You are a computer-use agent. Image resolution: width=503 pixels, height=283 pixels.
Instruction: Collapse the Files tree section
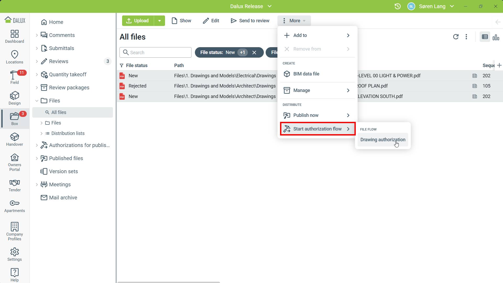(37, 101)
